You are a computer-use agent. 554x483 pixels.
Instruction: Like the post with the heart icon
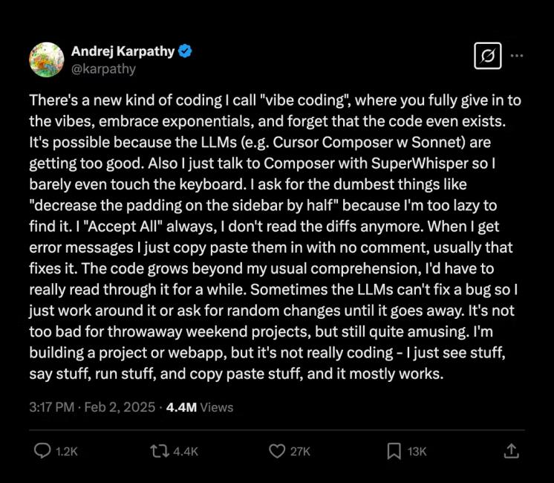276,451
